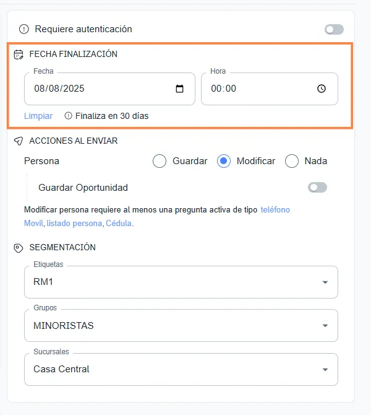Screen dimensions: 371x415
Task: Click the calendar icon next to FECHA FINALIZACIÓN
Action: [x=19, y=55]
